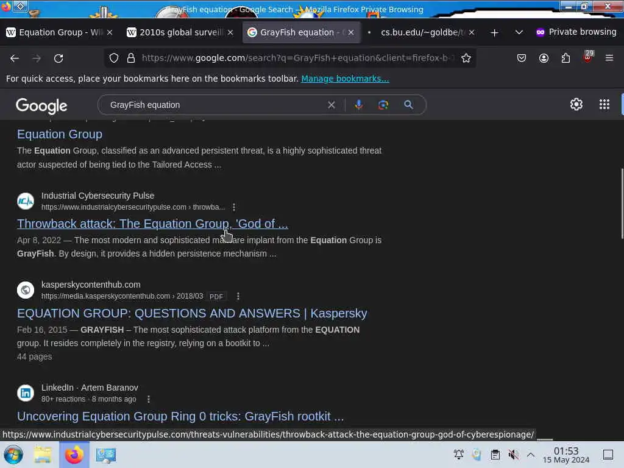
Task: Click the Private browsing indicator
Action: pos(576,32)
